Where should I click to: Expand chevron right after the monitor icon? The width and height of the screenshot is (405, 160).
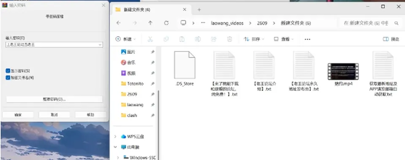point(193,23)
